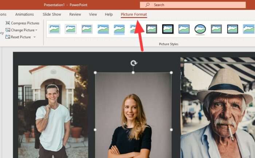
Task: Click the Reset Picture label
Action: click(x=21, y=37)
